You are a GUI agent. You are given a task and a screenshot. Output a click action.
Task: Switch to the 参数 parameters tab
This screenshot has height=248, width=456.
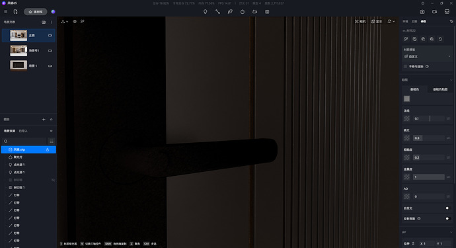pos(424,22)
